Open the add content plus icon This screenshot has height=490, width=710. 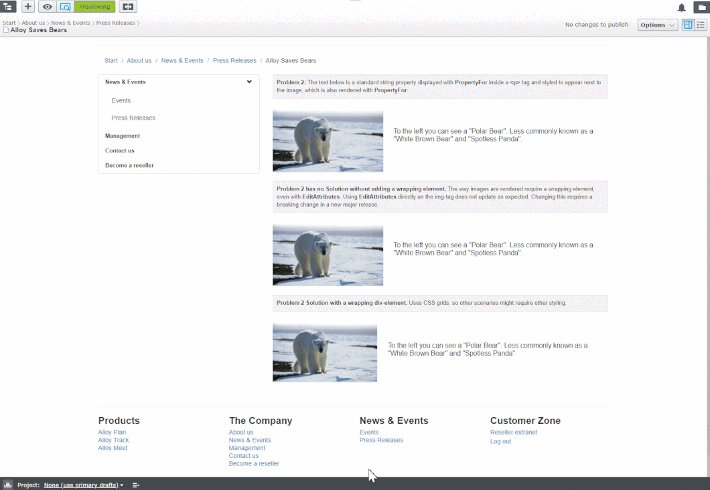27,7
